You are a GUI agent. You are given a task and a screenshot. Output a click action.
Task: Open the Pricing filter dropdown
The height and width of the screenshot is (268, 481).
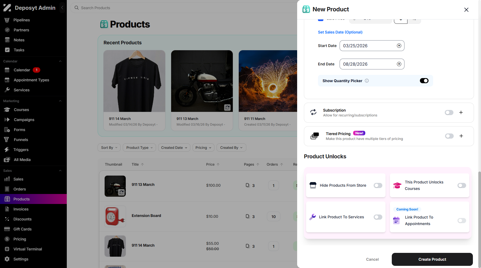[203, 148]
